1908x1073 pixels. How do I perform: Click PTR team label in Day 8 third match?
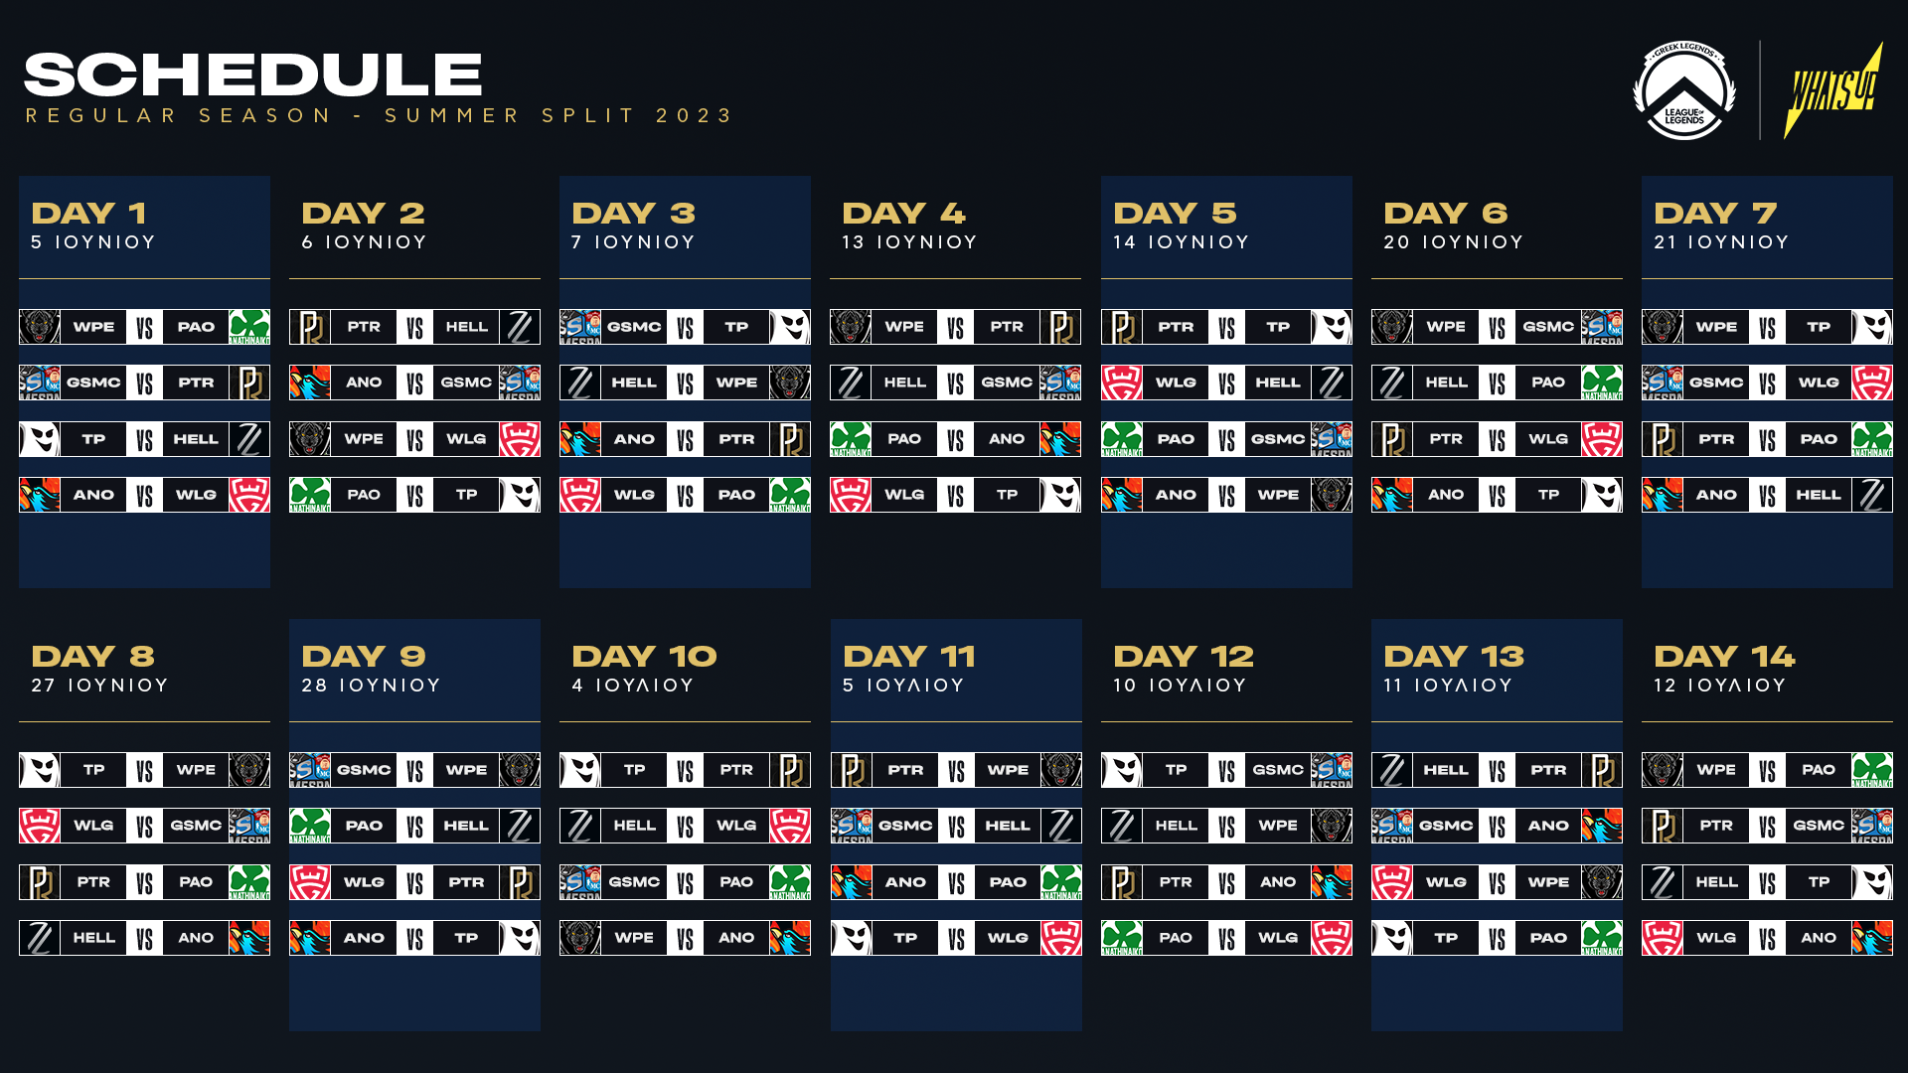(x=93, y=882)
